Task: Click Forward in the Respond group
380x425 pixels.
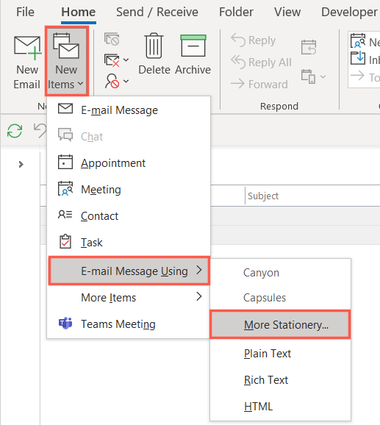Action: pyautogui.click(x=259, y=85)
